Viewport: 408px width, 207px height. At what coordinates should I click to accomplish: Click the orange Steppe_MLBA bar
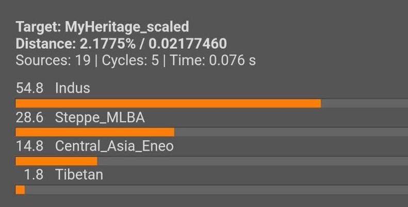pyautogui.click(x=95, y=132)
